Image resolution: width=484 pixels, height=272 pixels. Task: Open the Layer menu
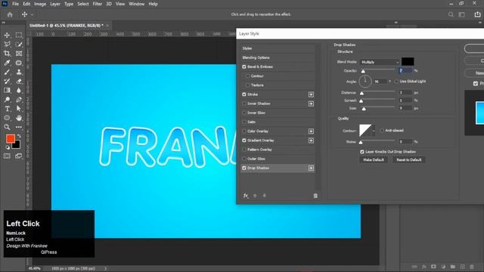point(55,4)
